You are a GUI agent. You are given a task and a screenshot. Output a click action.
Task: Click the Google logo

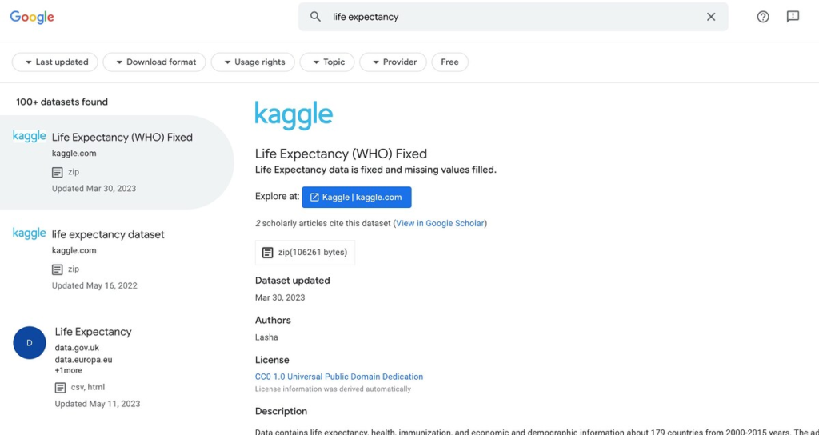coord(32,17)
